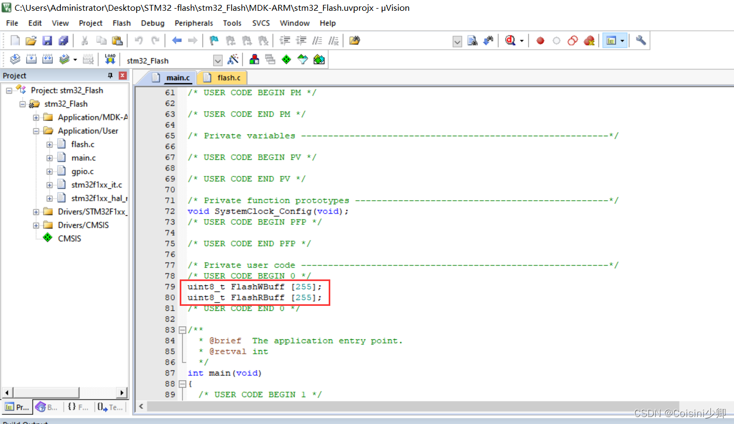Click the Comment selection icon
Image resolution: width=734 pixels, height=424 pixels.
(317, 40)
